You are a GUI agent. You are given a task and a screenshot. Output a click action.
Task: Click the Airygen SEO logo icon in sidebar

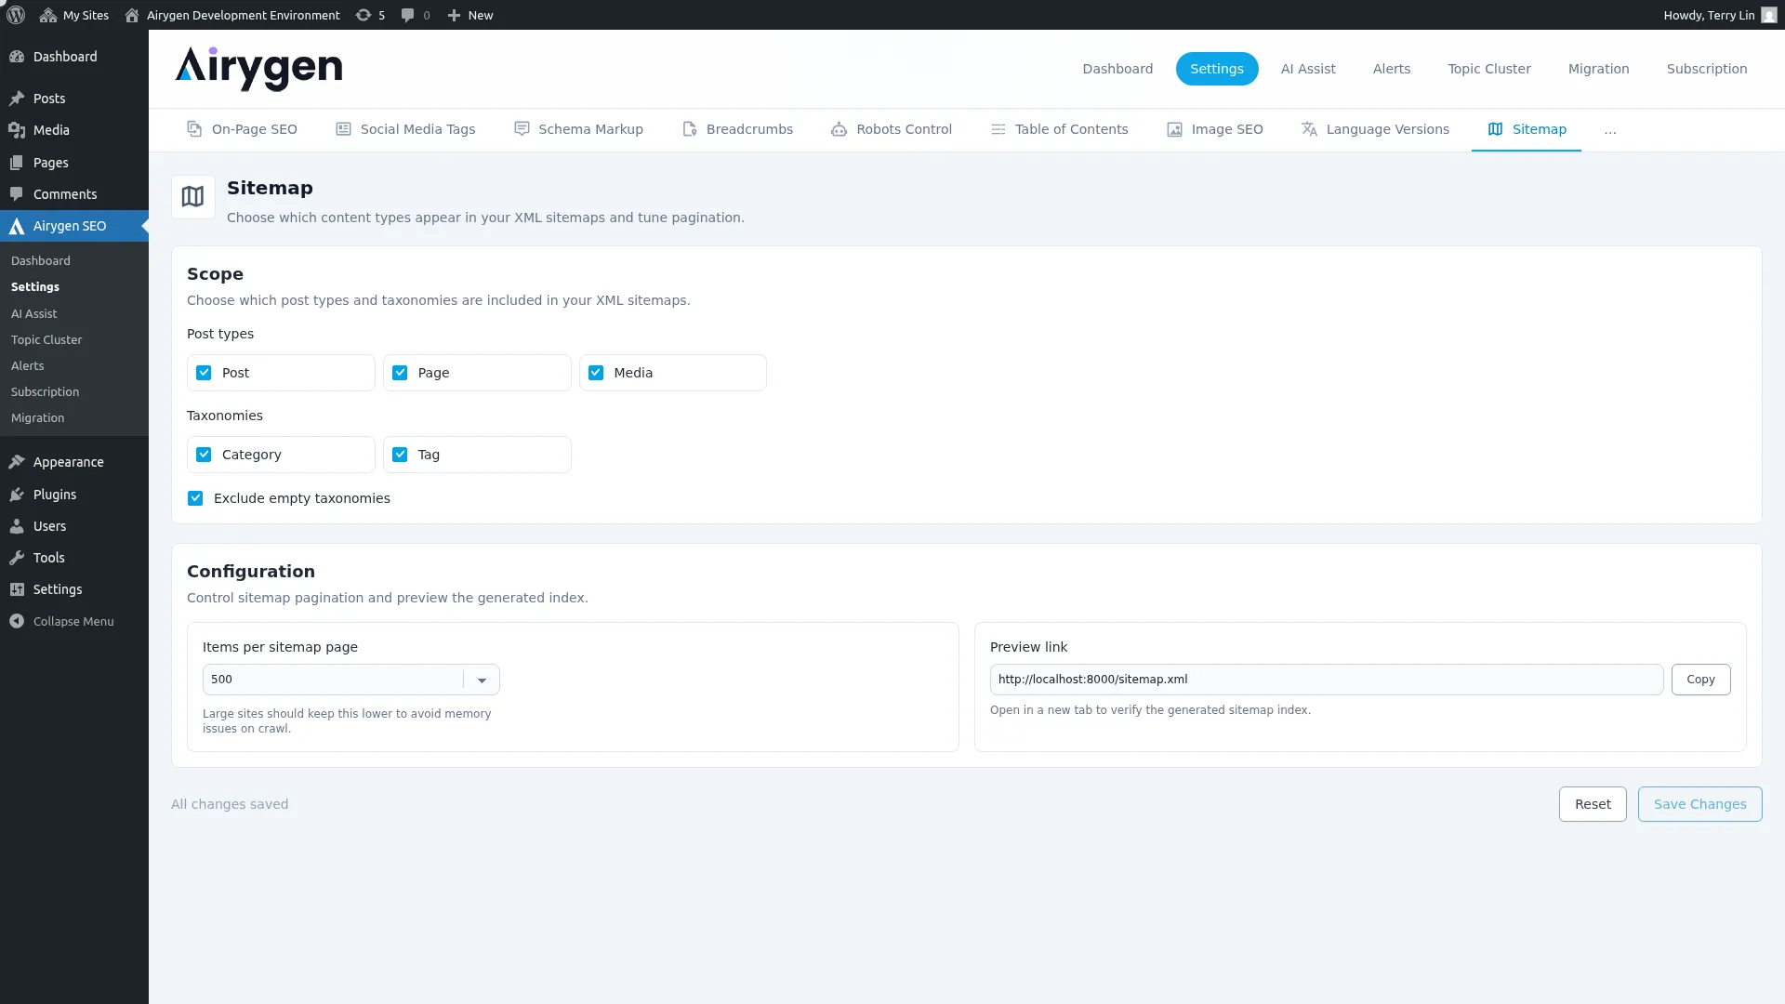(17, 226)
